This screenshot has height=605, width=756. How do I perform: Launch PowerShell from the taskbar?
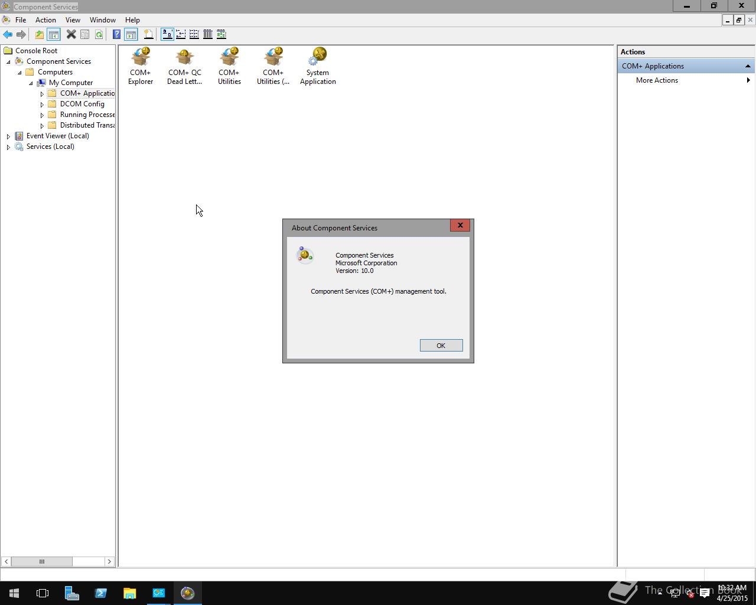pos(100,593)
